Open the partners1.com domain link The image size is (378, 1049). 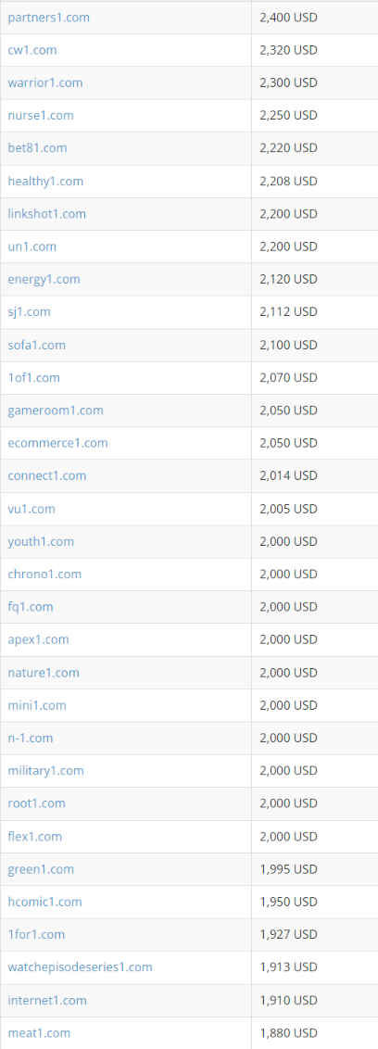pos(48,18)
